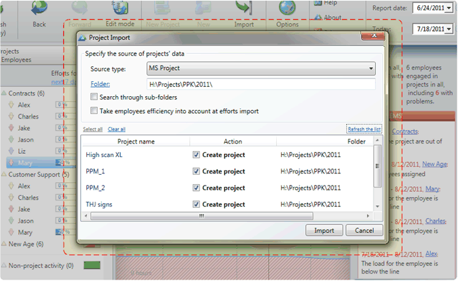The image size is (458, 281).
Task: Select Jason under Contracts
Action: click(x=26, y=140)
